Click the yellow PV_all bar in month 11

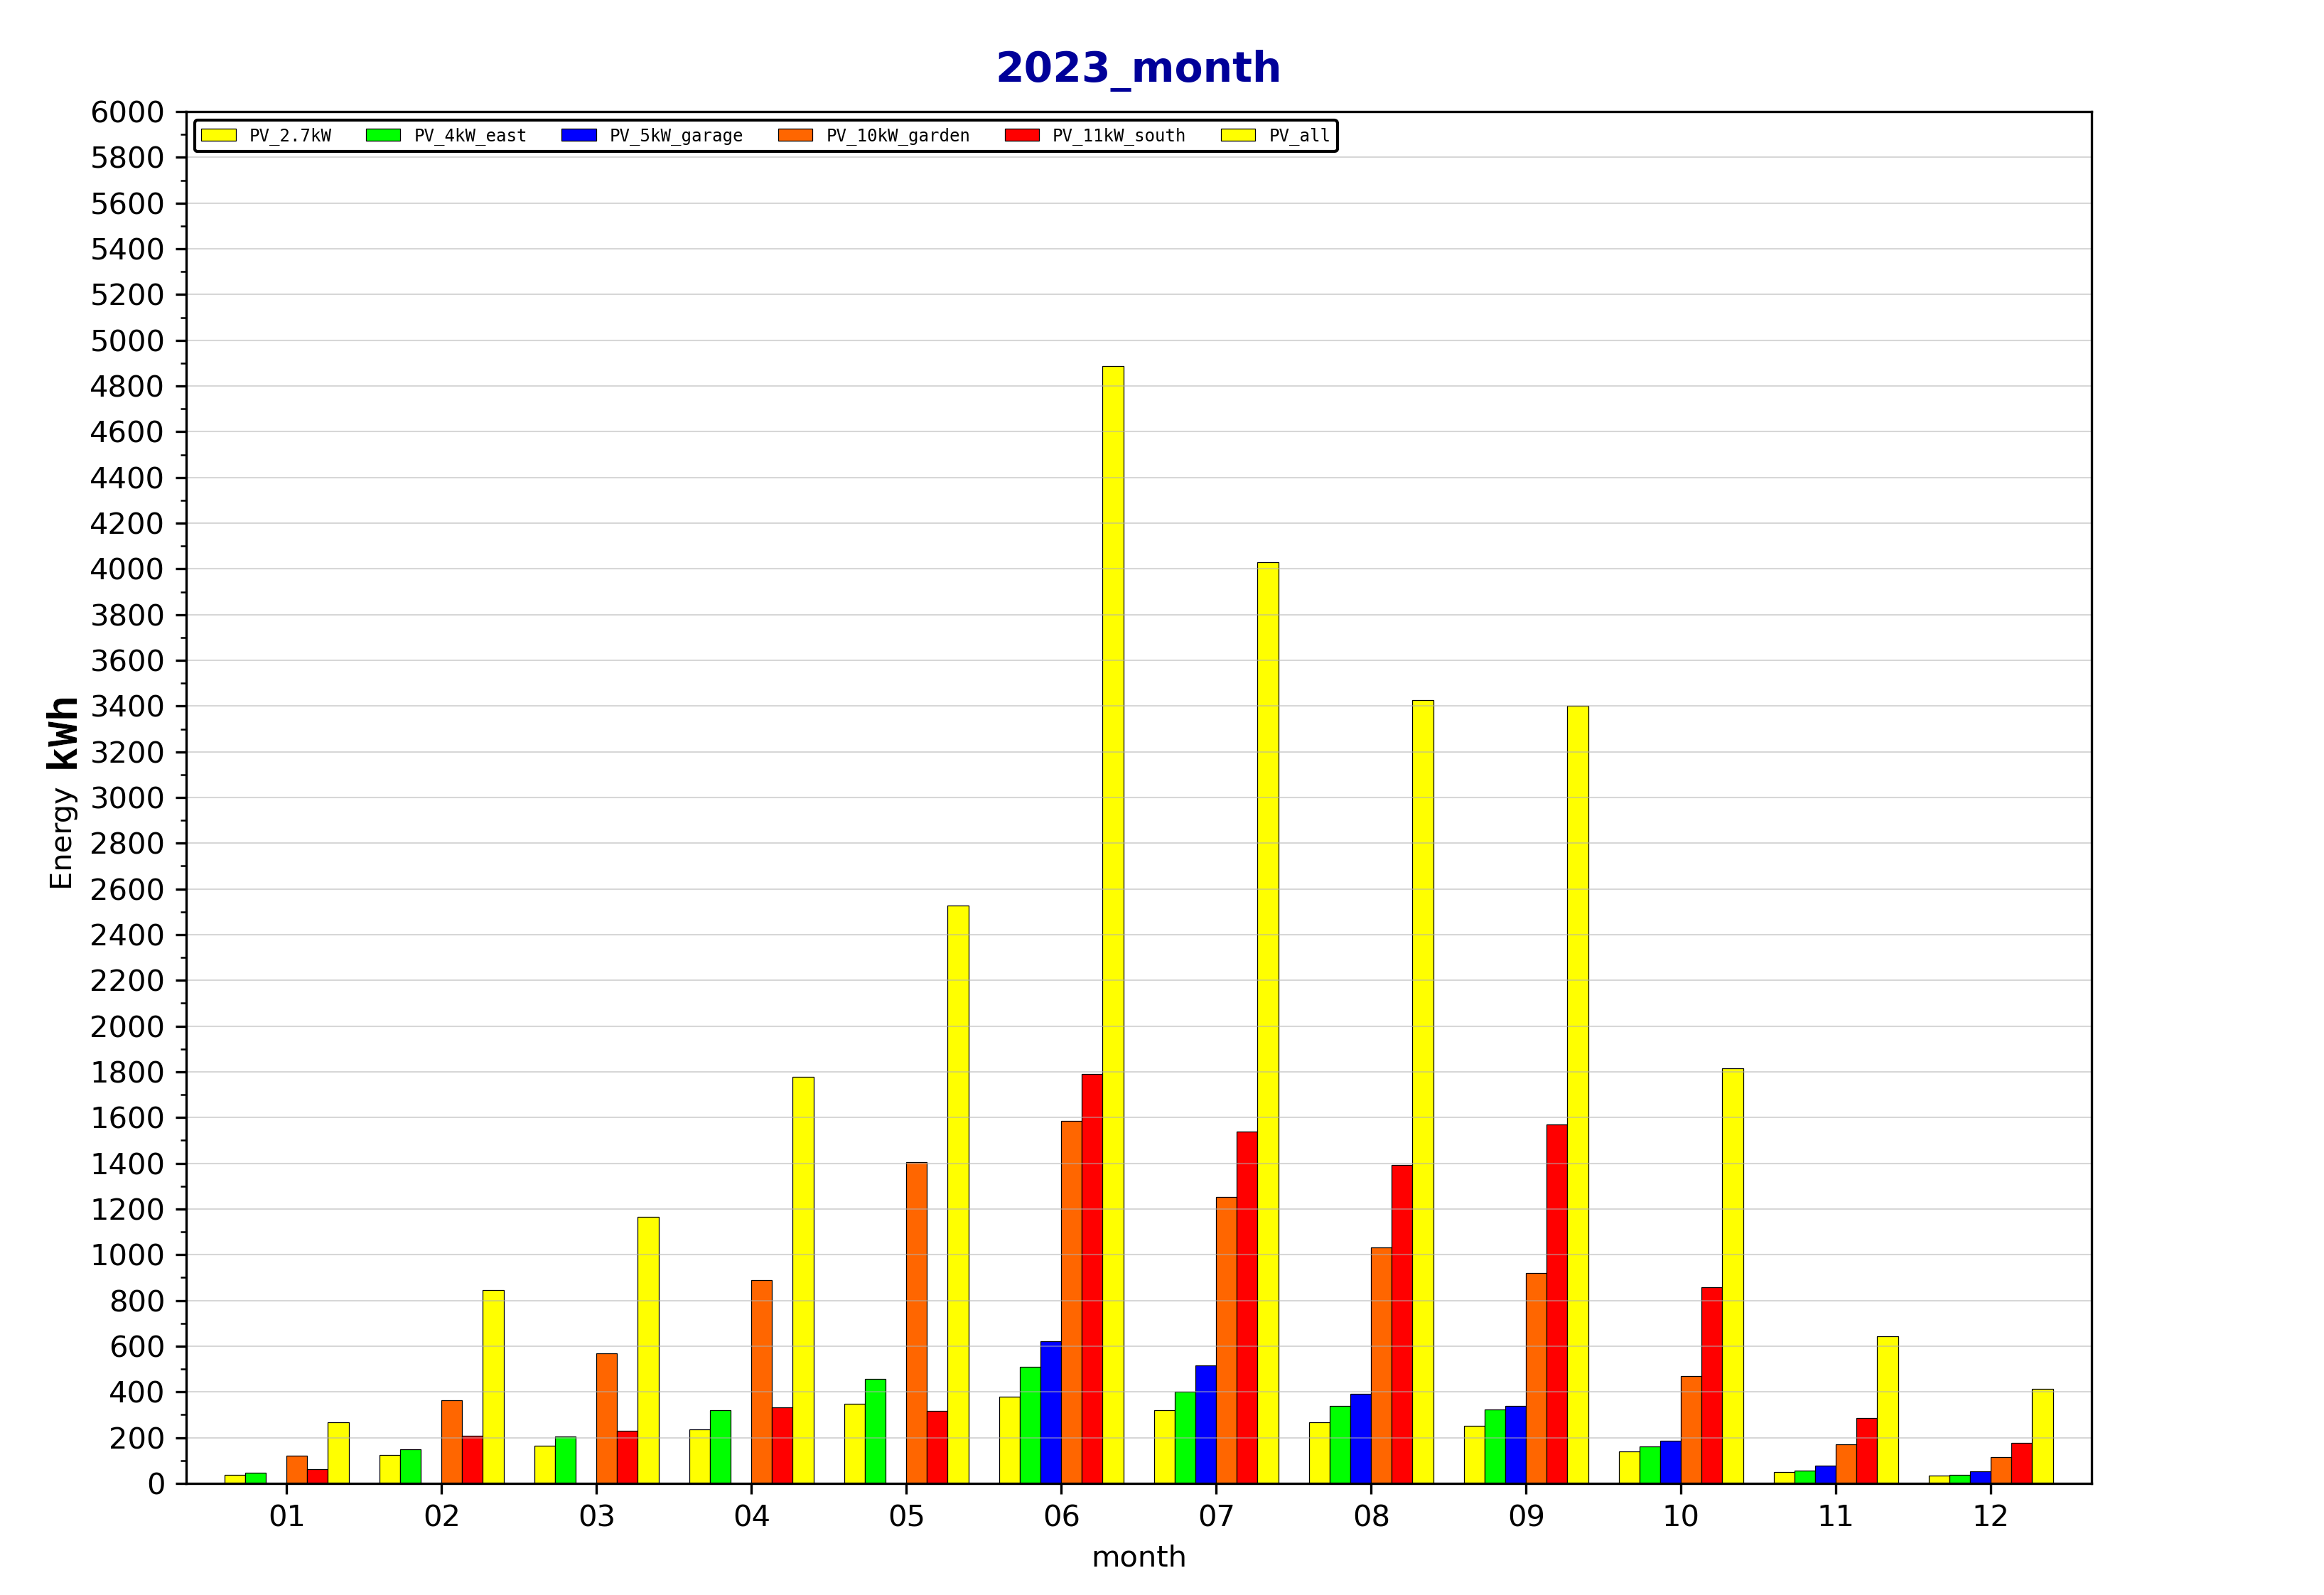click(x=1888, y=1410)
